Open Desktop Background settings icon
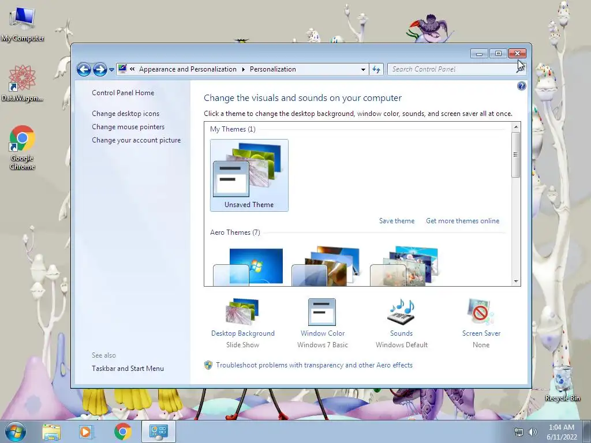The width and height of the screenshot is (591, 443). (x=242, y=311)
